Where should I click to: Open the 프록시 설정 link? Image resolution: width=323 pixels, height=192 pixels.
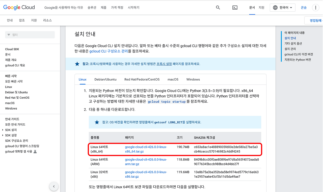coord(163,64)
